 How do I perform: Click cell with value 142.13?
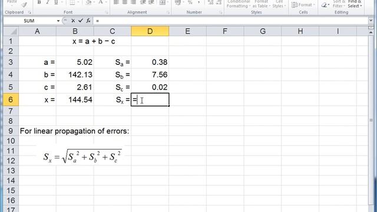pos(75,75)
